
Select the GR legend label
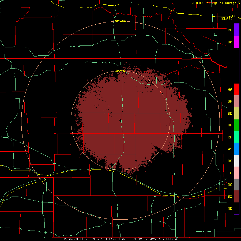[x=230, y=101]
